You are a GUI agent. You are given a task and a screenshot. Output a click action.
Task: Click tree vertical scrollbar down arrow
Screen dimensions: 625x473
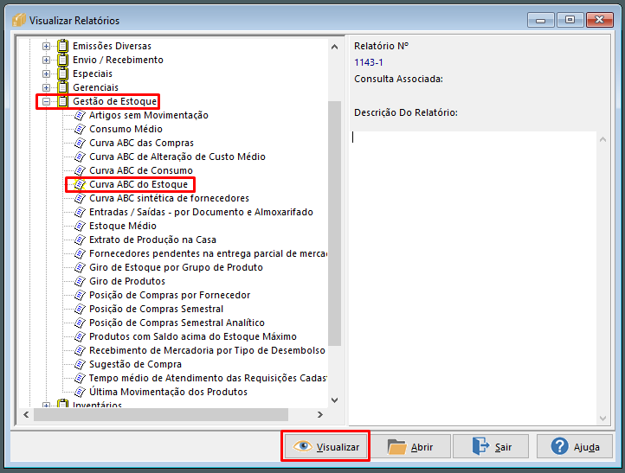pos(335,400)
